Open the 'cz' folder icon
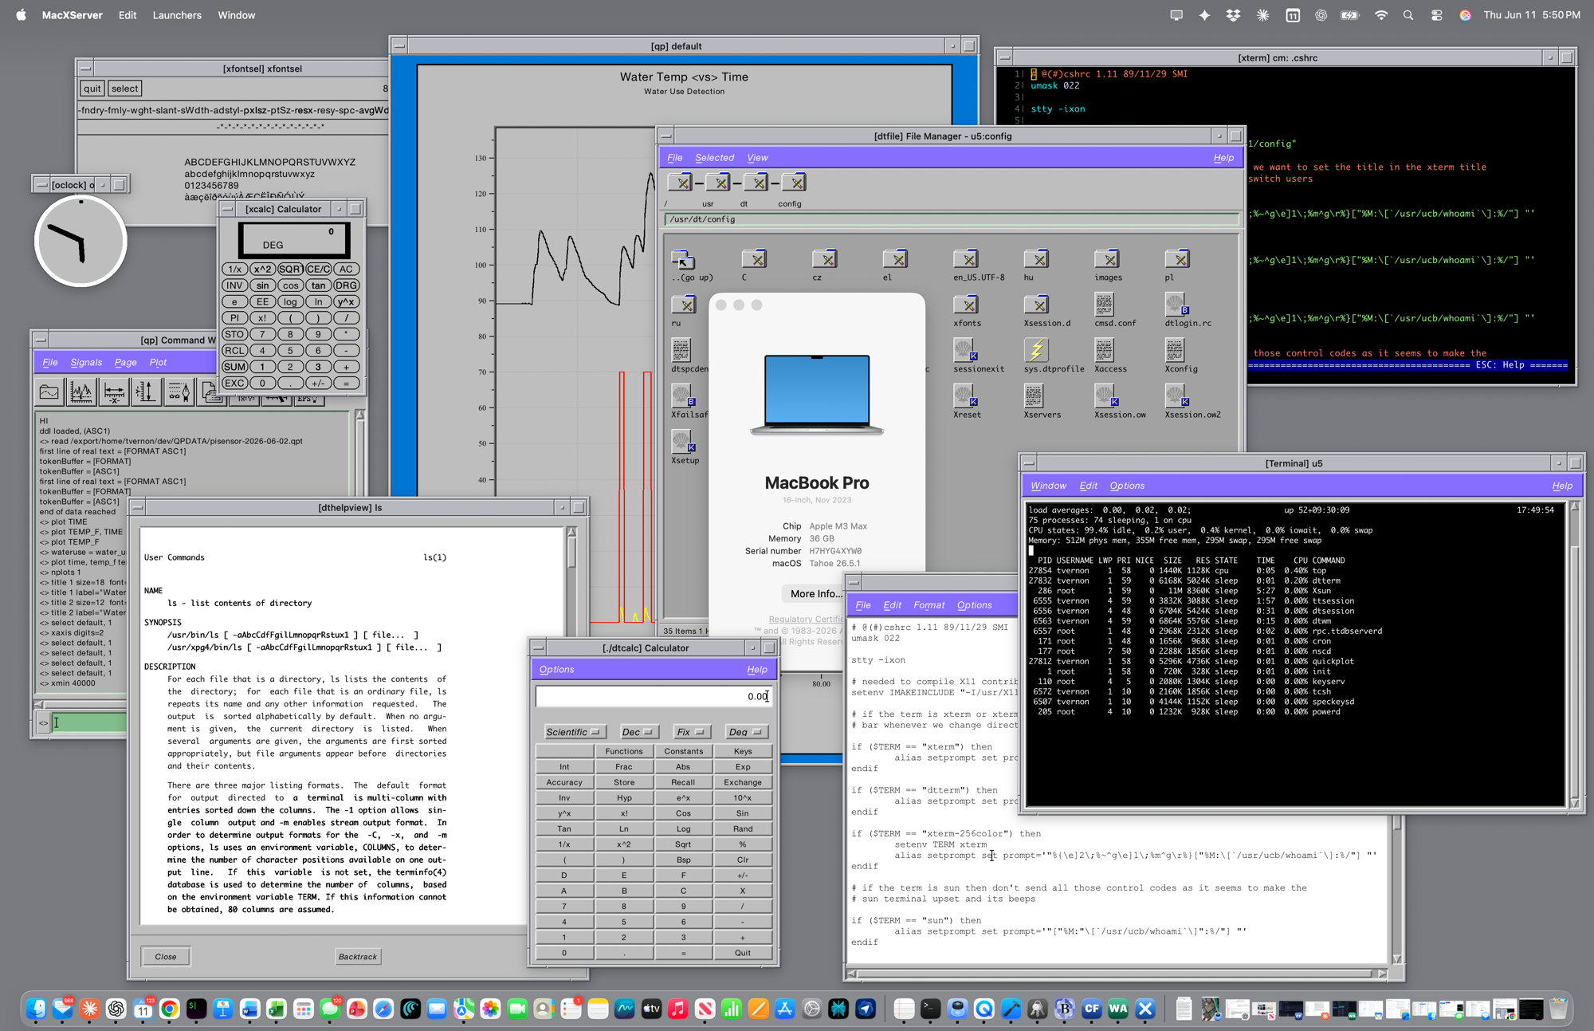 pos(825,259)
